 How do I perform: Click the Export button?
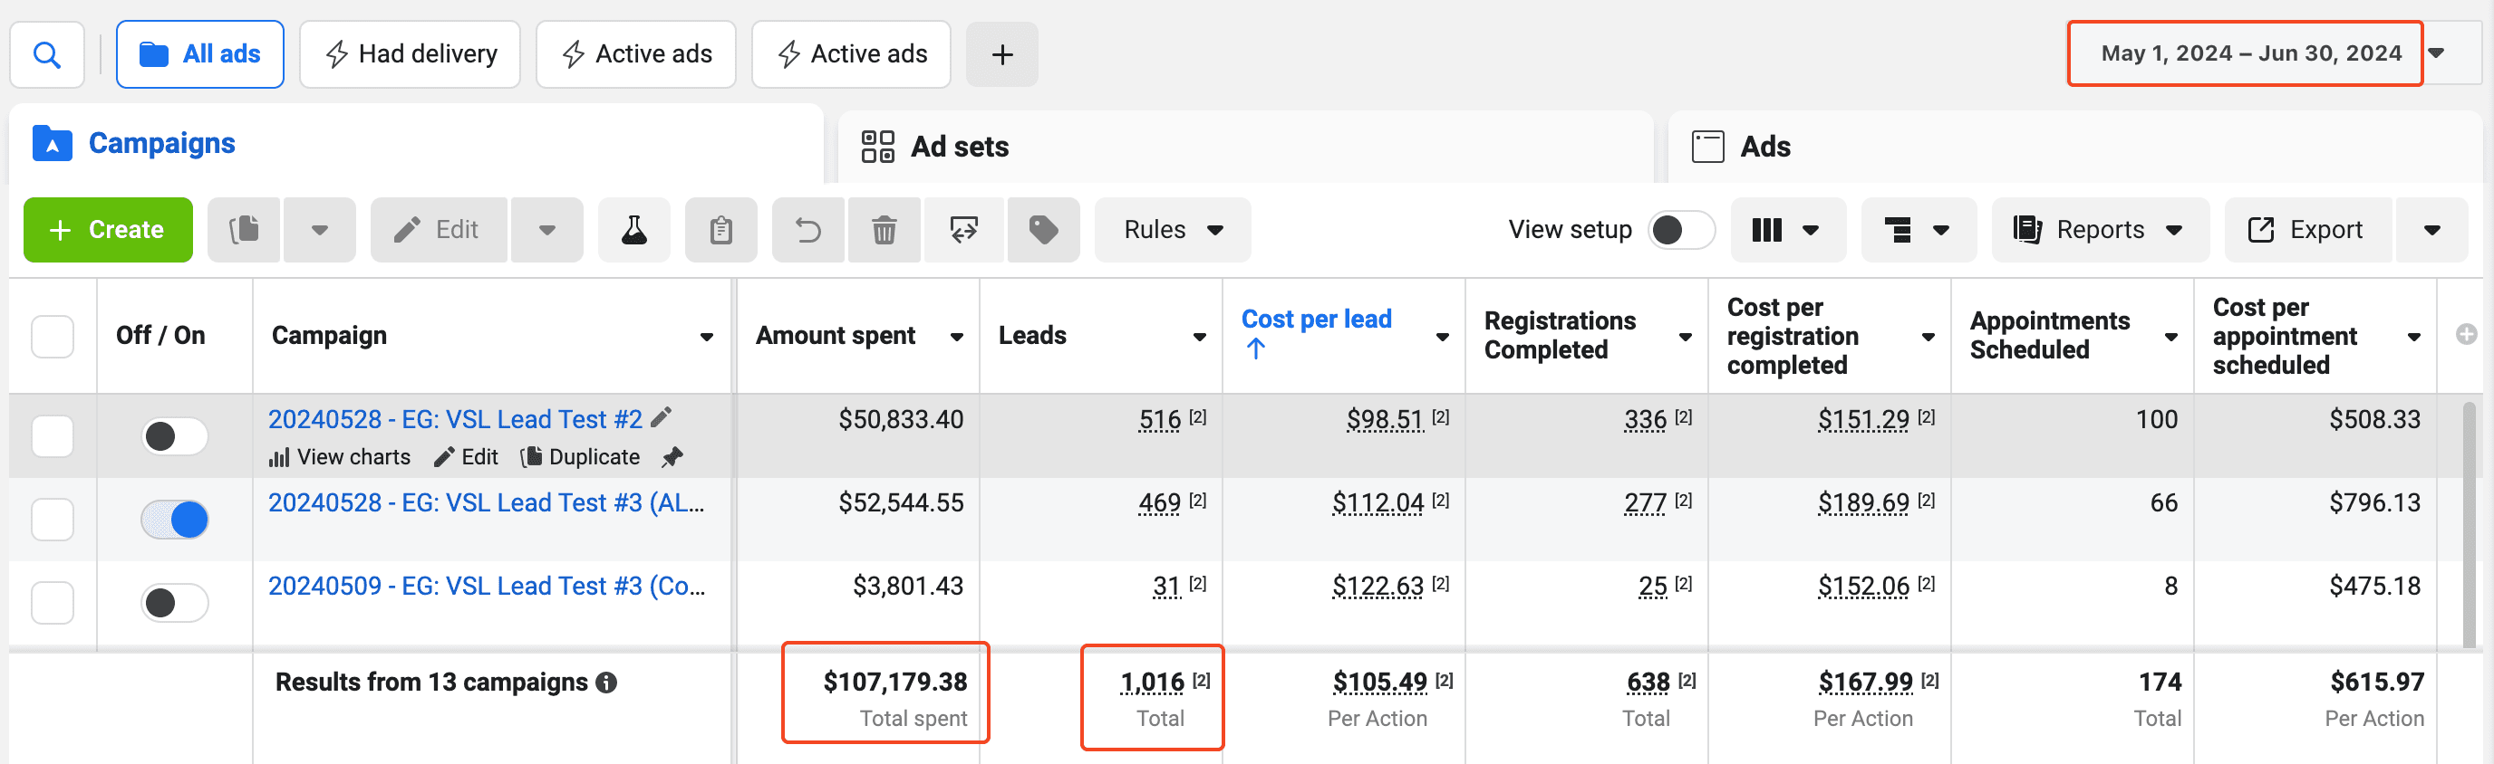[x=2308, y=230]
